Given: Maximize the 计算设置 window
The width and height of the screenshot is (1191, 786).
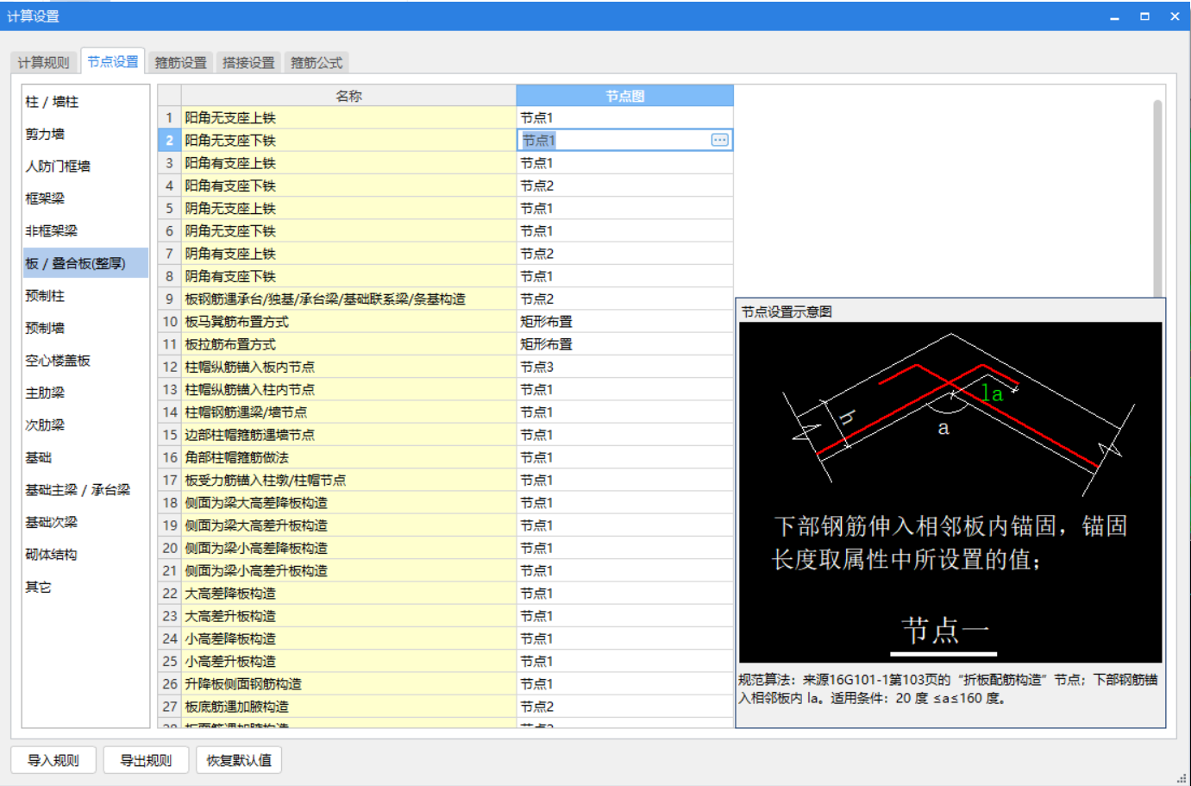Looking at the screenshot, I should tap(1144, 16).
